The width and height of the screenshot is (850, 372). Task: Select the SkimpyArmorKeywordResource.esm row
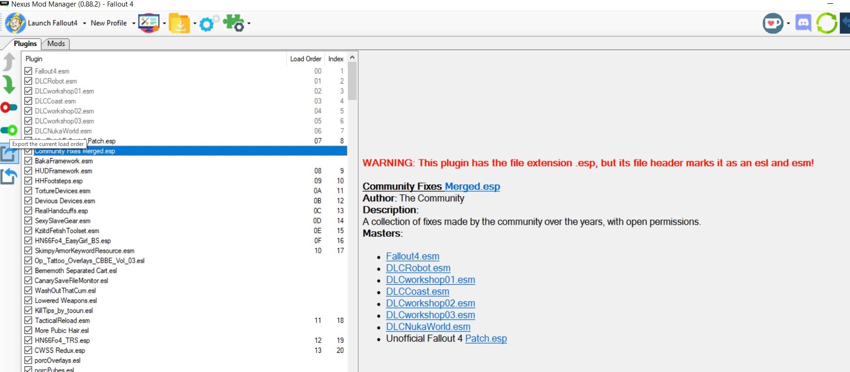185,251
